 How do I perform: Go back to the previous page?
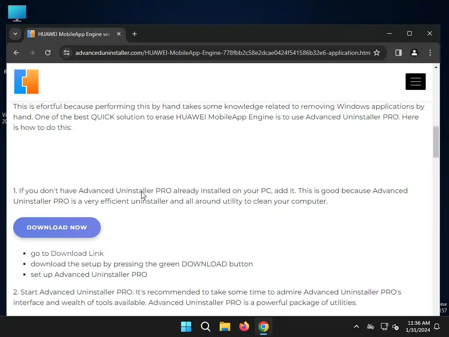[x=16, y=53]
